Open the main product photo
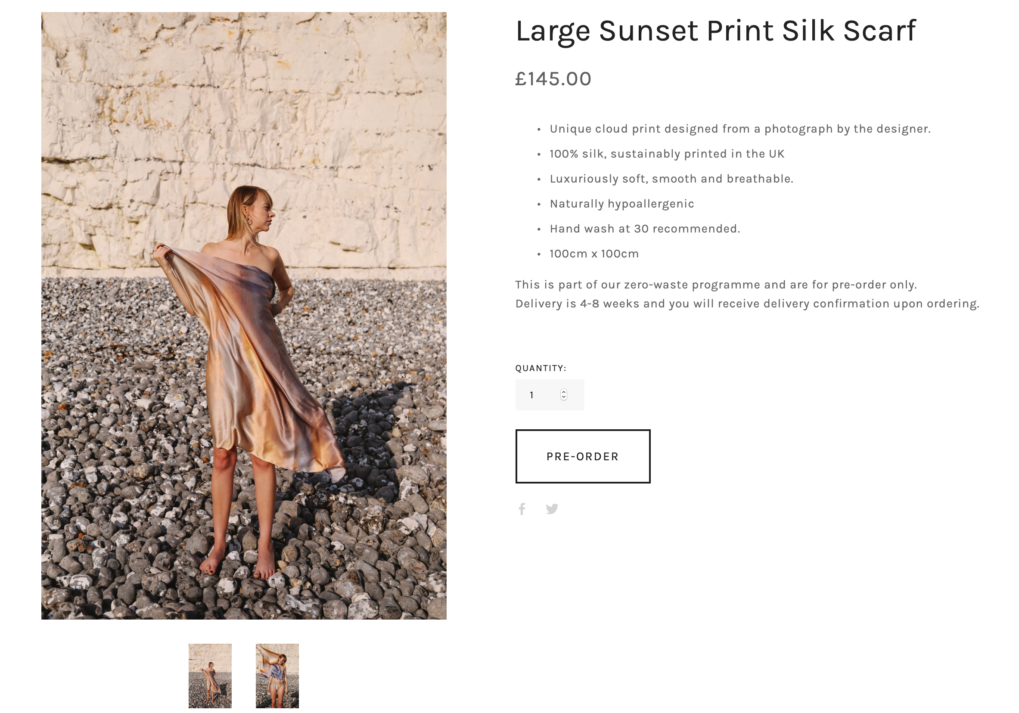Viewport: 1019px width, 713px height. 244,316
